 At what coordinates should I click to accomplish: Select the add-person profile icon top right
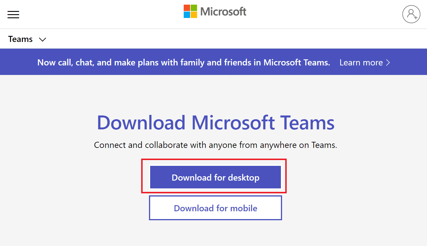pyautogui.click(x=411, y=14)
